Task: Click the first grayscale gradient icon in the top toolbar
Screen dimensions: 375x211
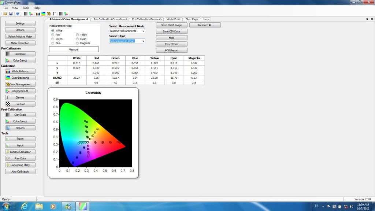Action: pyautogui.click(x=26, y=14)
